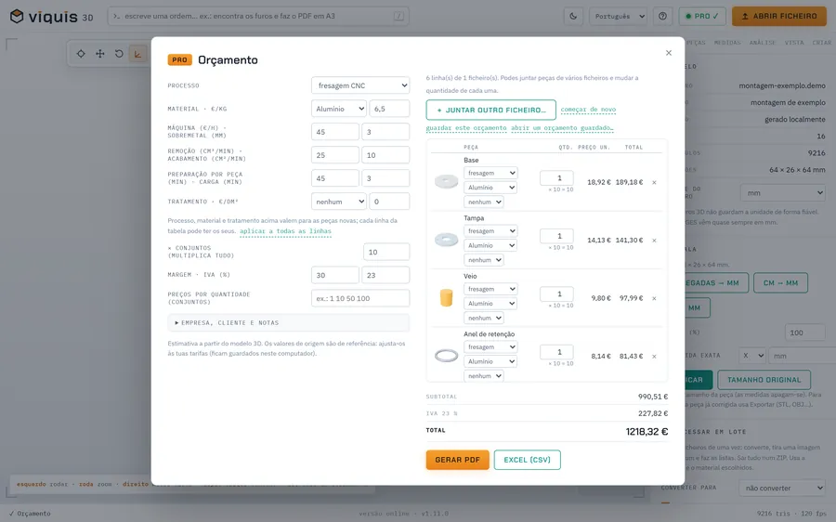Click the Base part thumbnail
This screenshot has height=522, width=836.
point(446,182)
